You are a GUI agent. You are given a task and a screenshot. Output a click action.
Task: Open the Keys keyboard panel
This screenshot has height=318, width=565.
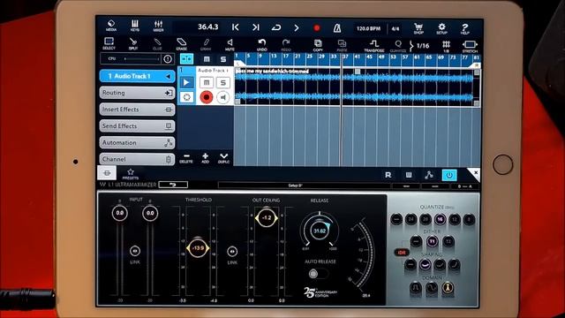tap(135, 26)
